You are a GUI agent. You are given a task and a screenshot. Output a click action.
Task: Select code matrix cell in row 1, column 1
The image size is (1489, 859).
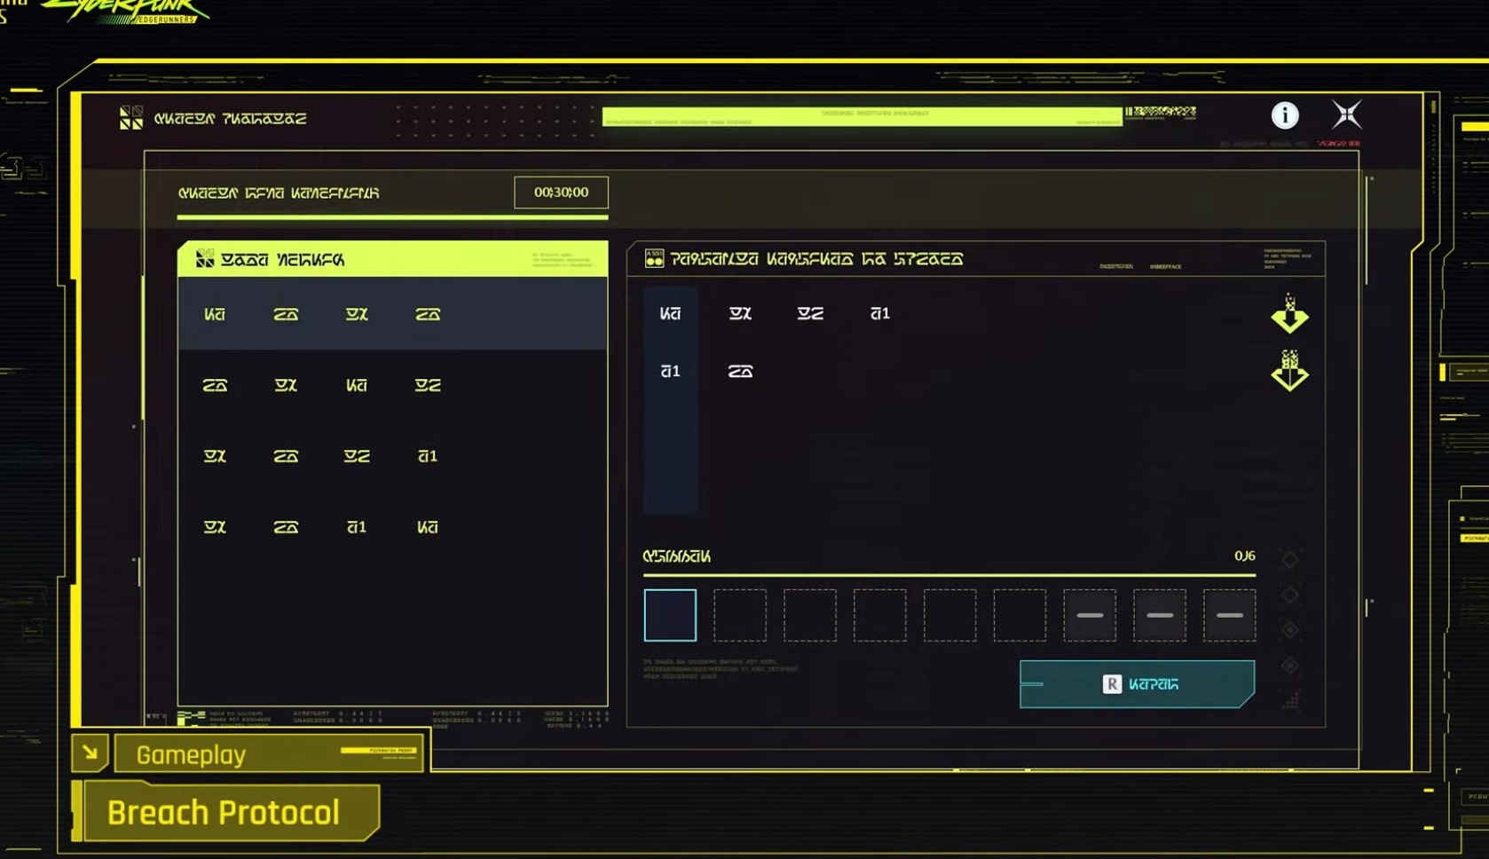(215, 314)
